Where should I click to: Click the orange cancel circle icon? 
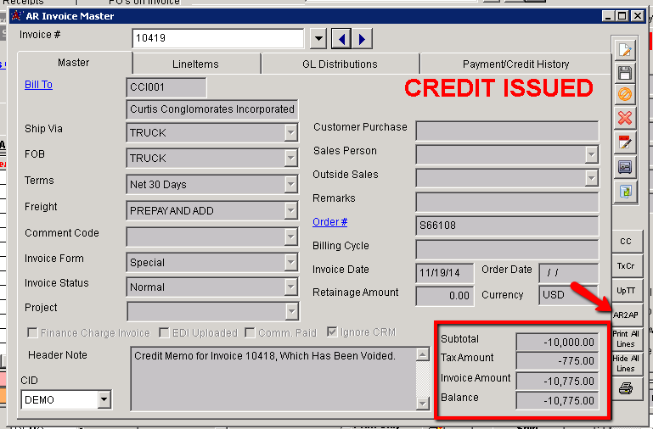(625, 95)
